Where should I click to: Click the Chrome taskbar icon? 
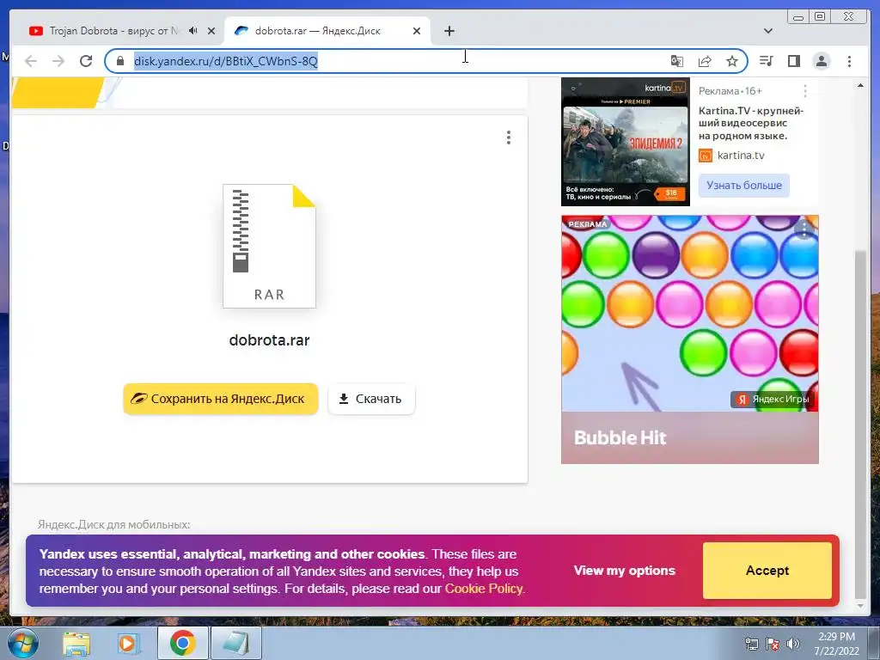[182, 643]
